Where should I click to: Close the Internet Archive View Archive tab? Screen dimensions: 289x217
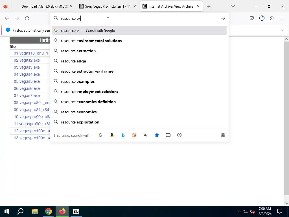(x=198, y=6)
